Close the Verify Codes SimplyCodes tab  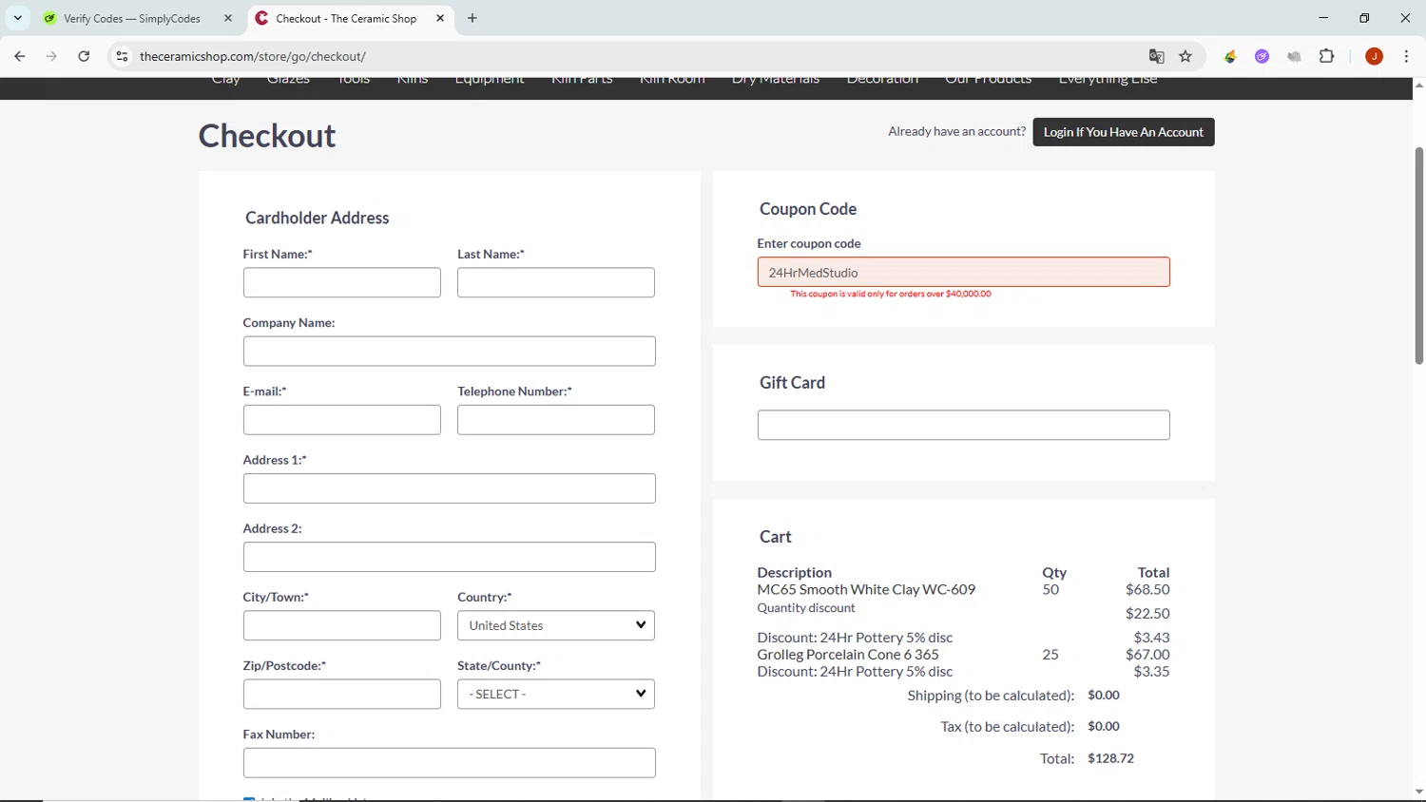228,18
